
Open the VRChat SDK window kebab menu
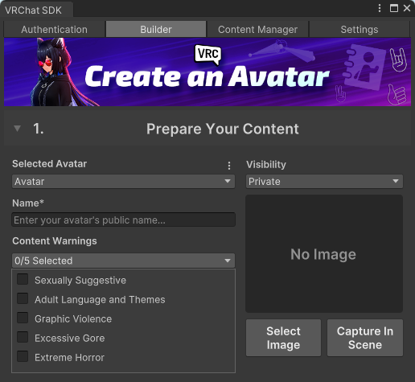point(380,8)
